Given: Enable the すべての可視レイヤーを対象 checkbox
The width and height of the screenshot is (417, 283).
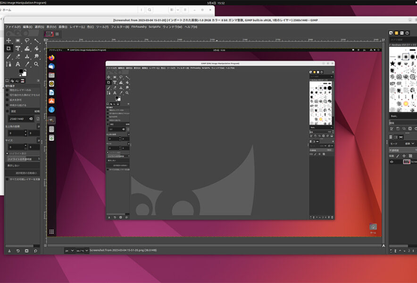Looking at the screenshot, I should point(8,179).
